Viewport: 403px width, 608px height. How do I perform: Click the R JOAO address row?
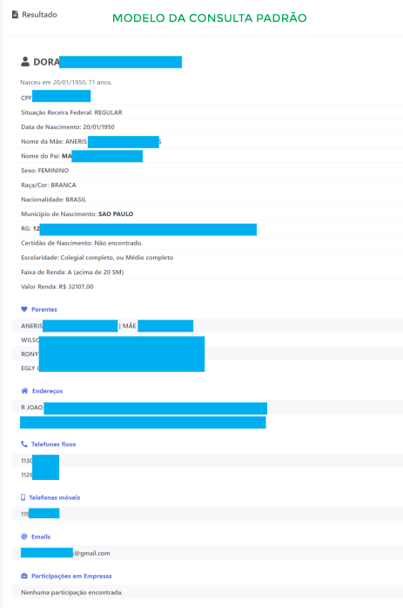208,407
